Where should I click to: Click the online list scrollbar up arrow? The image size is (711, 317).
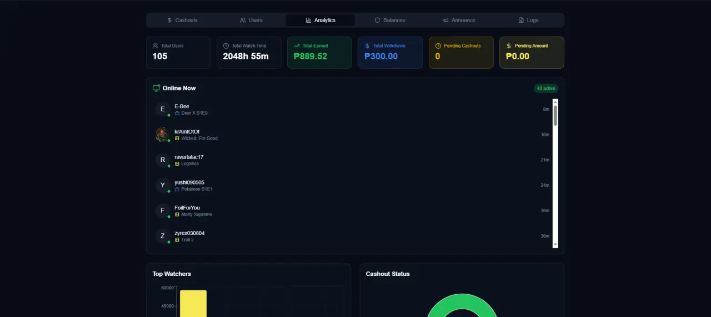coord(555,101)
